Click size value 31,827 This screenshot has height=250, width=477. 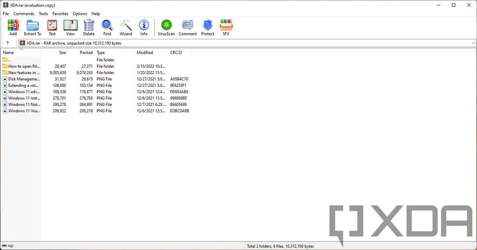point(60,79)
